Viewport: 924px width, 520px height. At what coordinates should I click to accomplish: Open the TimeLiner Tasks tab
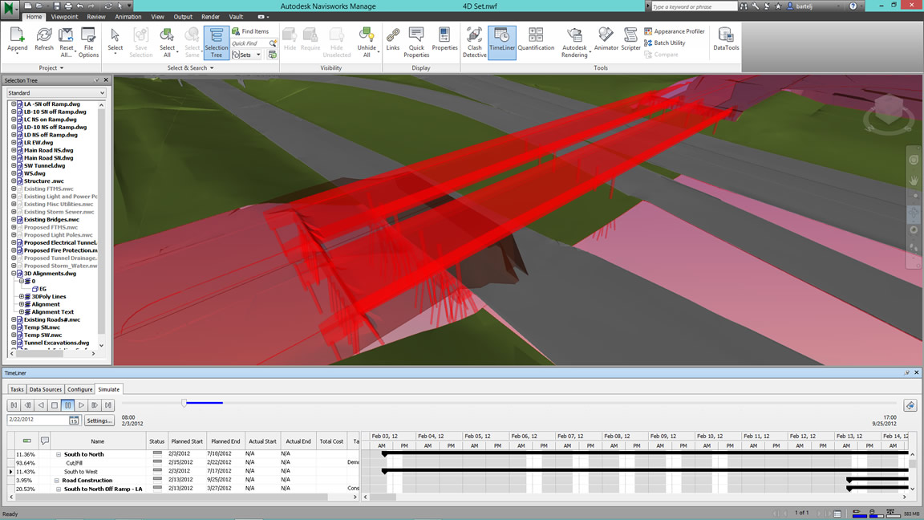[x=17, y=389]
